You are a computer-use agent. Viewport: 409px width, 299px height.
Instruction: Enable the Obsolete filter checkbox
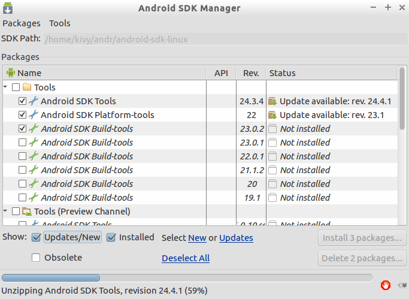(x=36, y=258)
